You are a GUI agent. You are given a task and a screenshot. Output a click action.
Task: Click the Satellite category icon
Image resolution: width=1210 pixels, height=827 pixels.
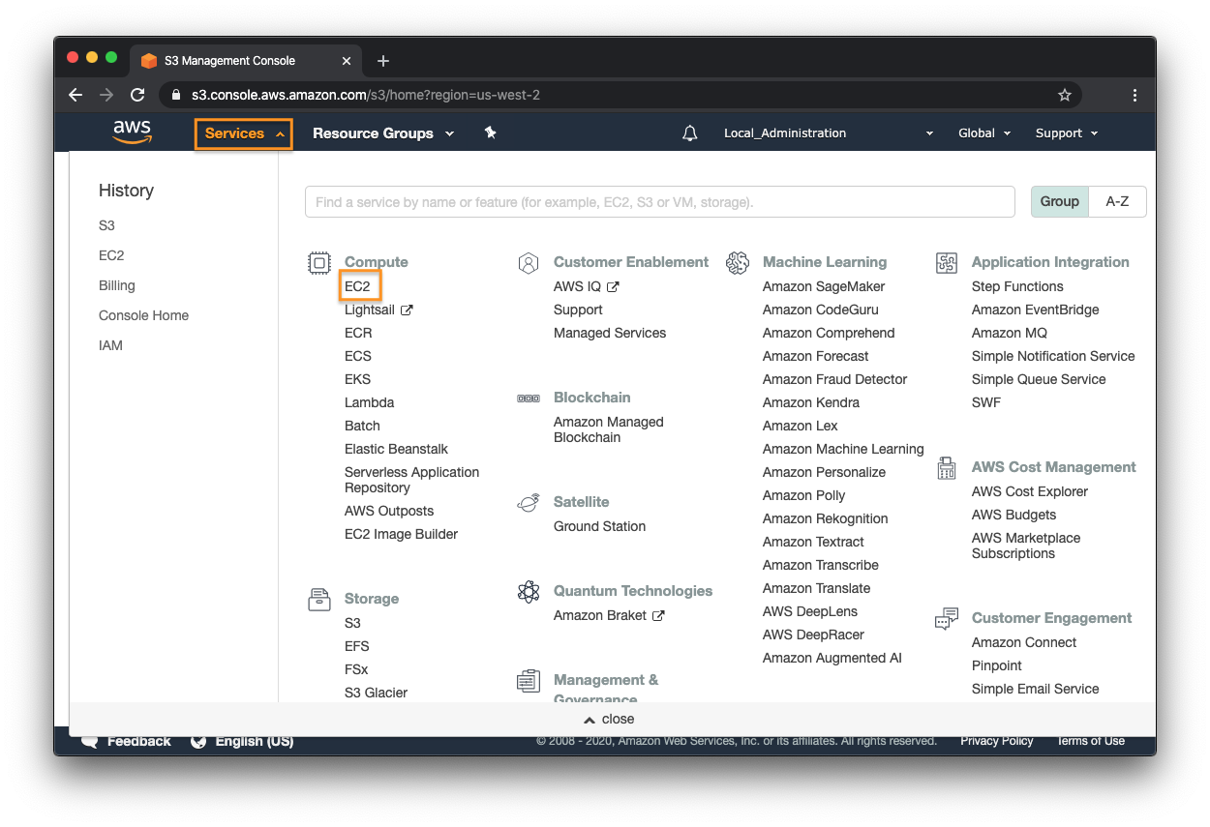(529, 502)
